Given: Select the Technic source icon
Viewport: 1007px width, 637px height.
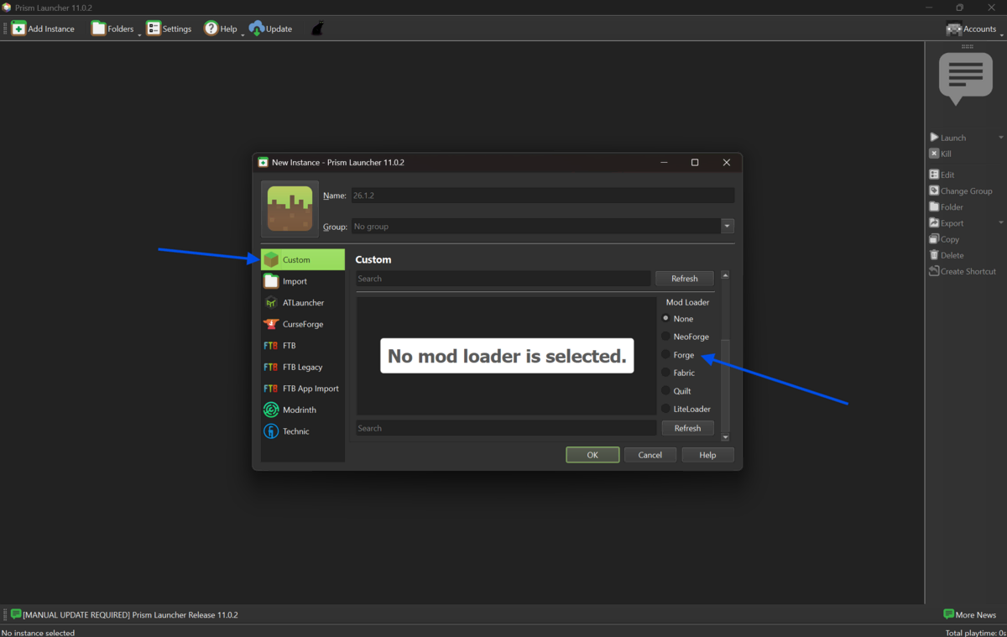Looking at the screenshot, I should [271, 431].
